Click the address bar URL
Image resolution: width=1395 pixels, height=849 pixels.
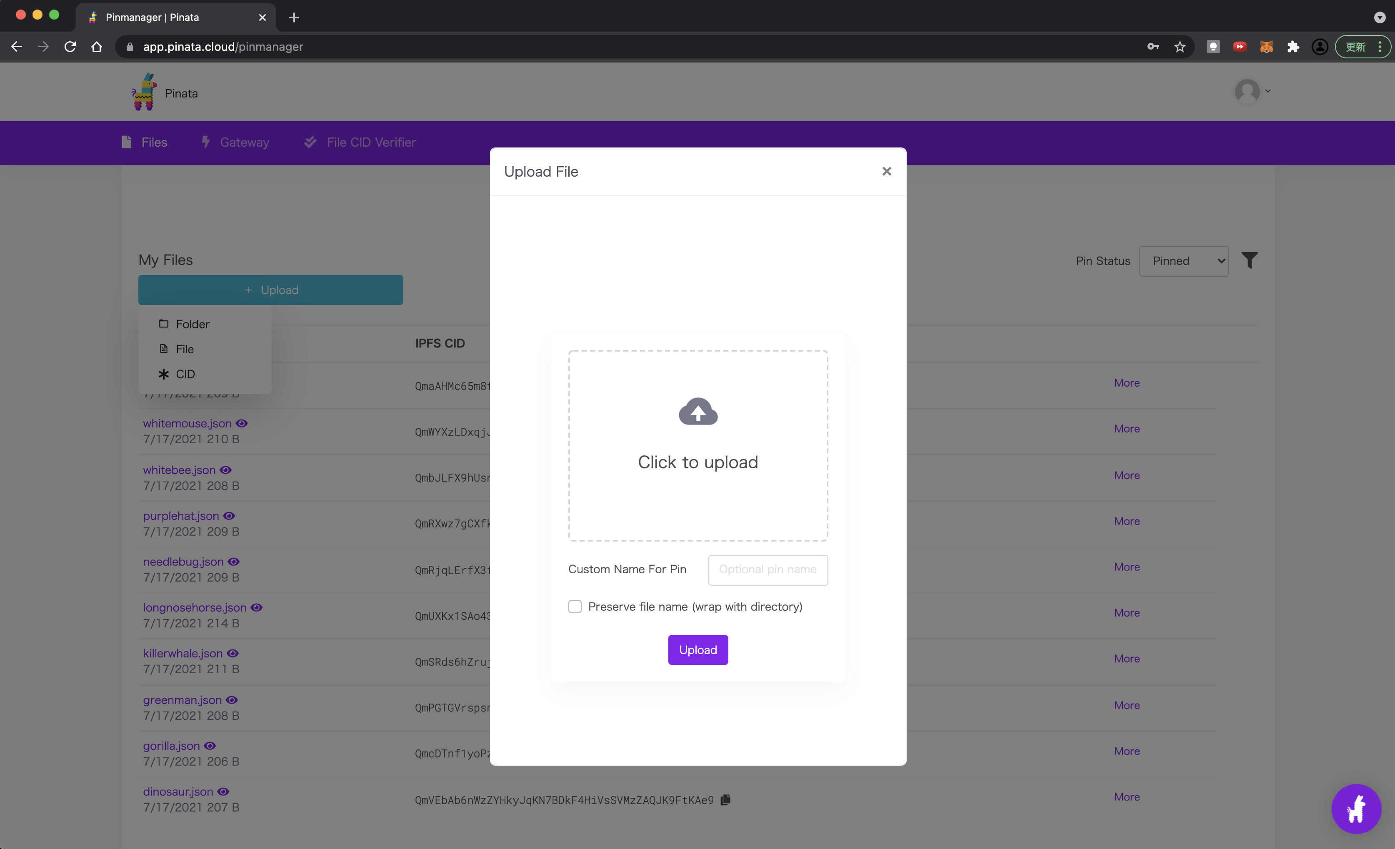click(223, 46)
